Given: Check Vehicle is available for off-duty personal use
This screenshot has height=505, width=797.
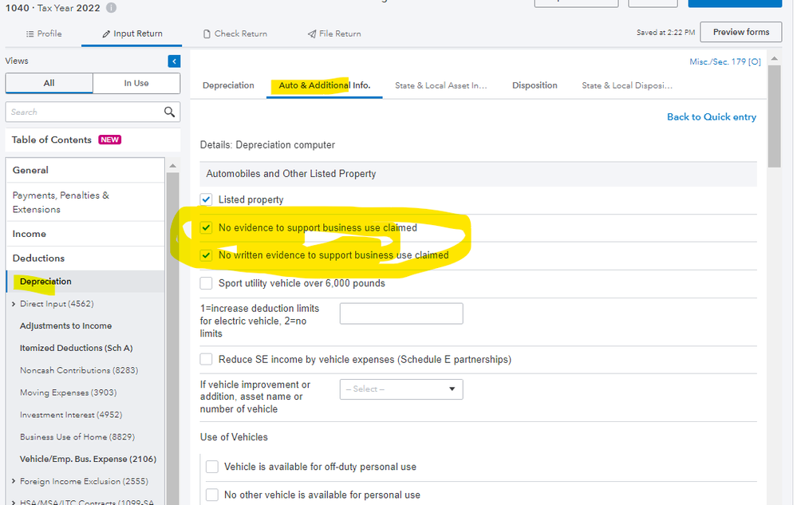Looking at the screenshot, I should 212,467.
